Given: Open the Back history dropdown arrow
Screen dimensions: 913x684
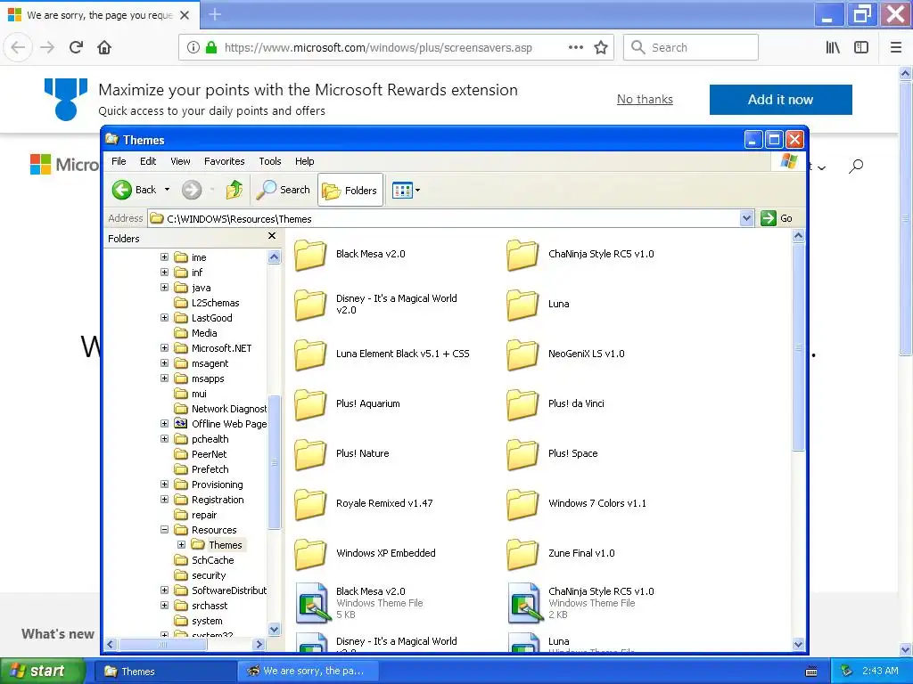Looking at the screenshot, I should click(167, 190).
